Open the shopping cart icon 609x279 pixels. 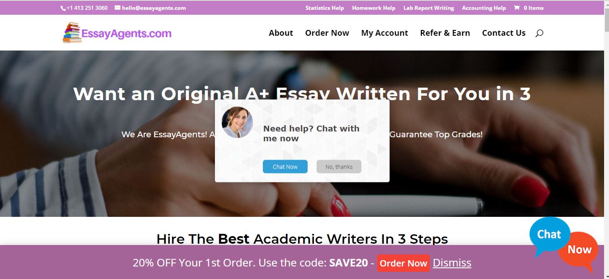[x=517, y=8]
